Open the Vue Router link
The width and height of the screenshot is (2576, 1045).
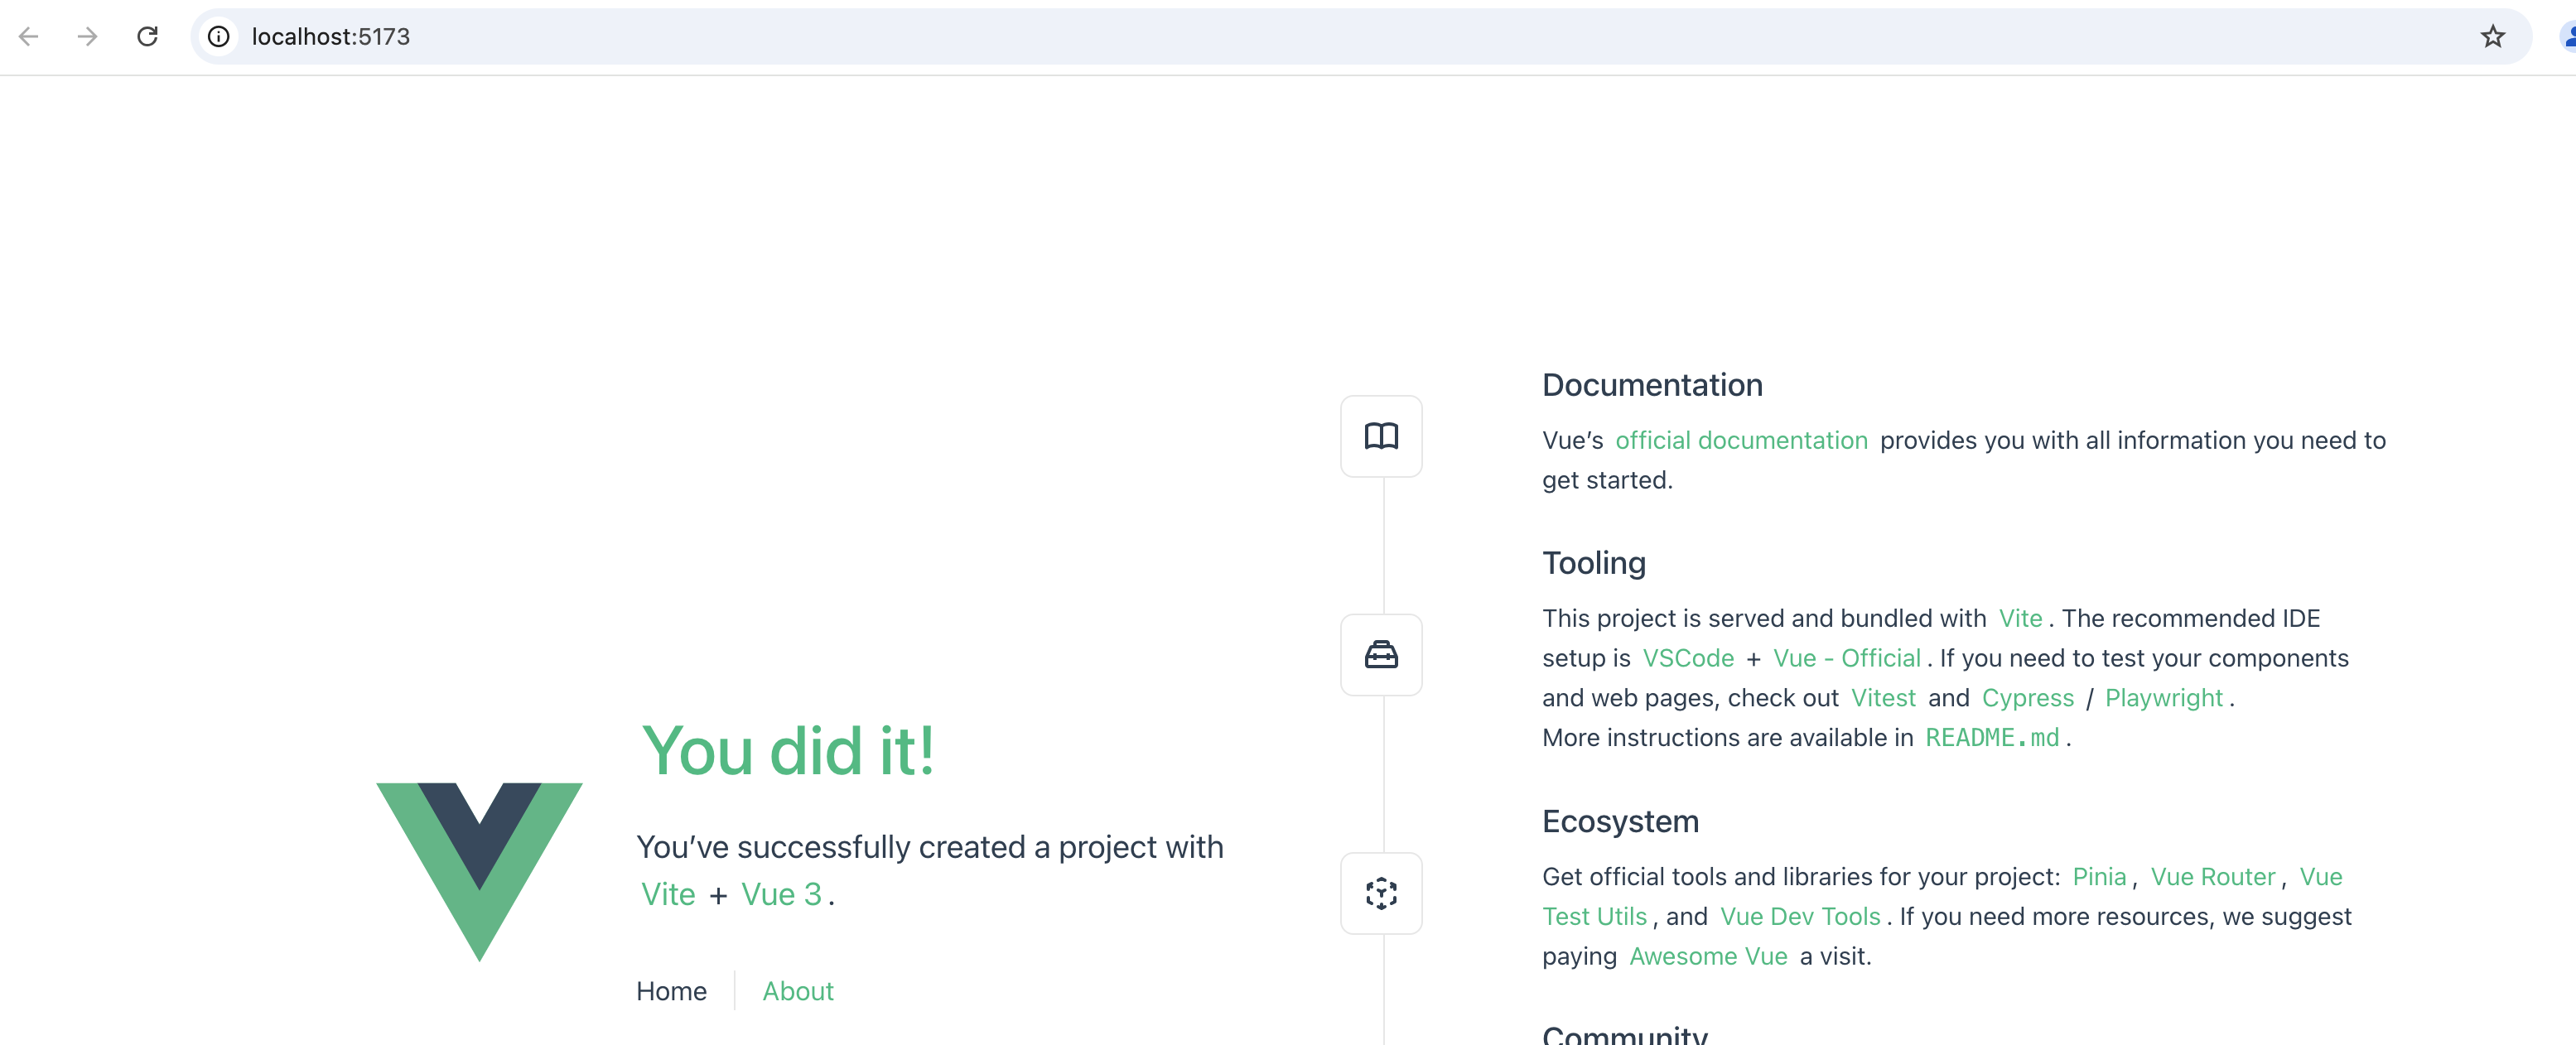click(2212, 877)
